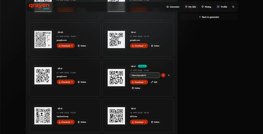Open Download dropdown for s812.me QR
This screenshot has width=263, height=134.
(139, 122)
